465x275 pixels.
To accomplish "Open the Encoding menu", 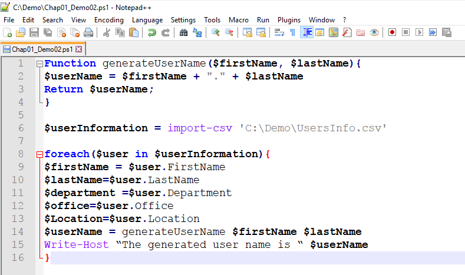I will (x=109, y=20).
